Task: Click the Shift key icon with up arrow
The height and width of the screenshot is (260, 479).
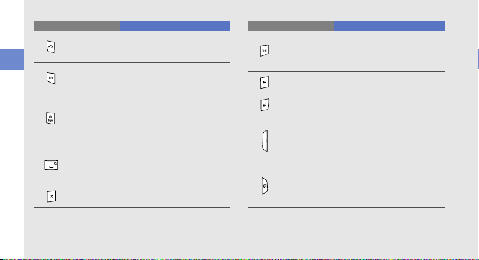Action: coord(51,47)
